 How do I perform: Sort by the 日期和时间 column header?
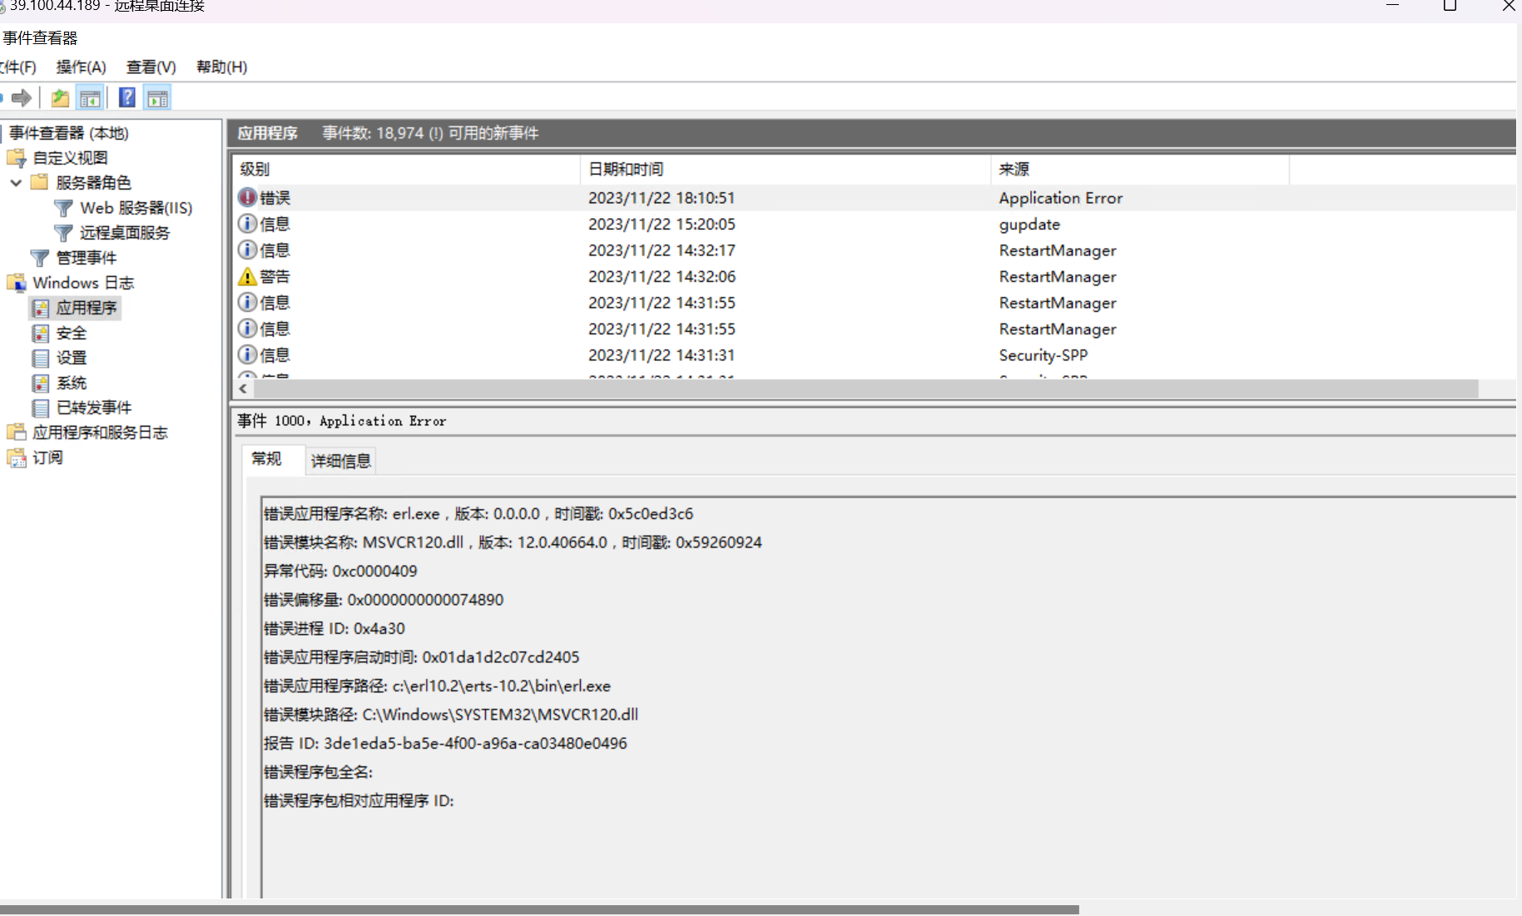785,169
